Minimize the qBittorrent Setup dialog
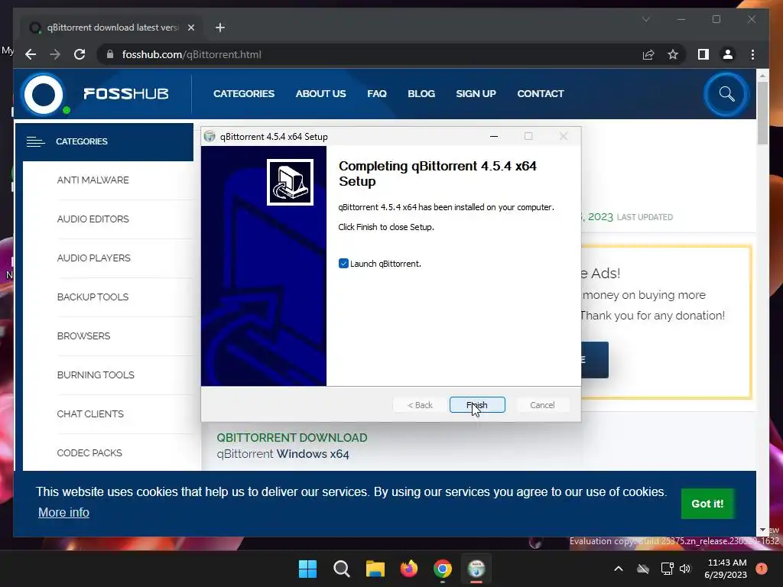783x587 pixels. point(494,136)
